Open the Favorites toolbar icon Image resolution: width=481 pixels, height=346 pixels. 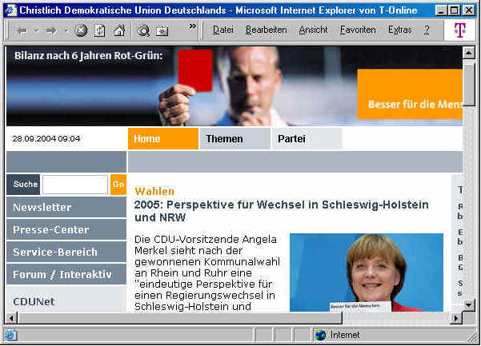pos(162,31)
